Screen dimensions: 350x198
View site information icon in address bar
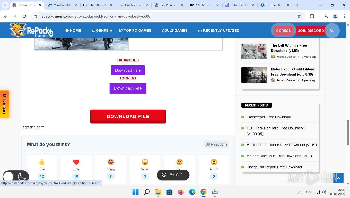[35, 16]
